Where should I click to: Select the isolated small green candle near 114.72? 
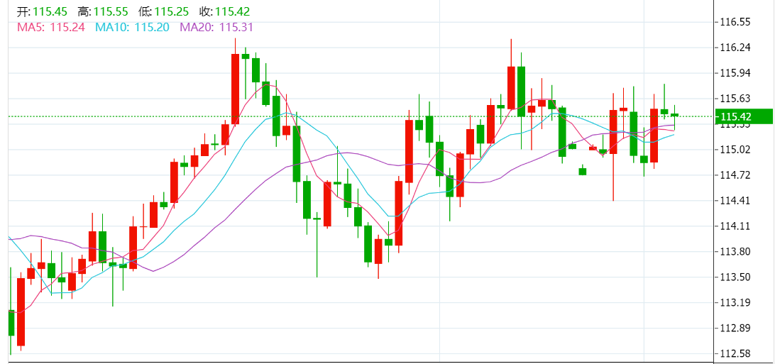(583, 171)
